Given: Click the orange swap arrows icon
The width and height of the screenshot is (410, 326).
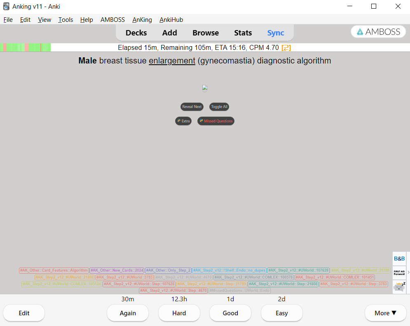Looking at the screenshot, I should click(x=286, y=48).
